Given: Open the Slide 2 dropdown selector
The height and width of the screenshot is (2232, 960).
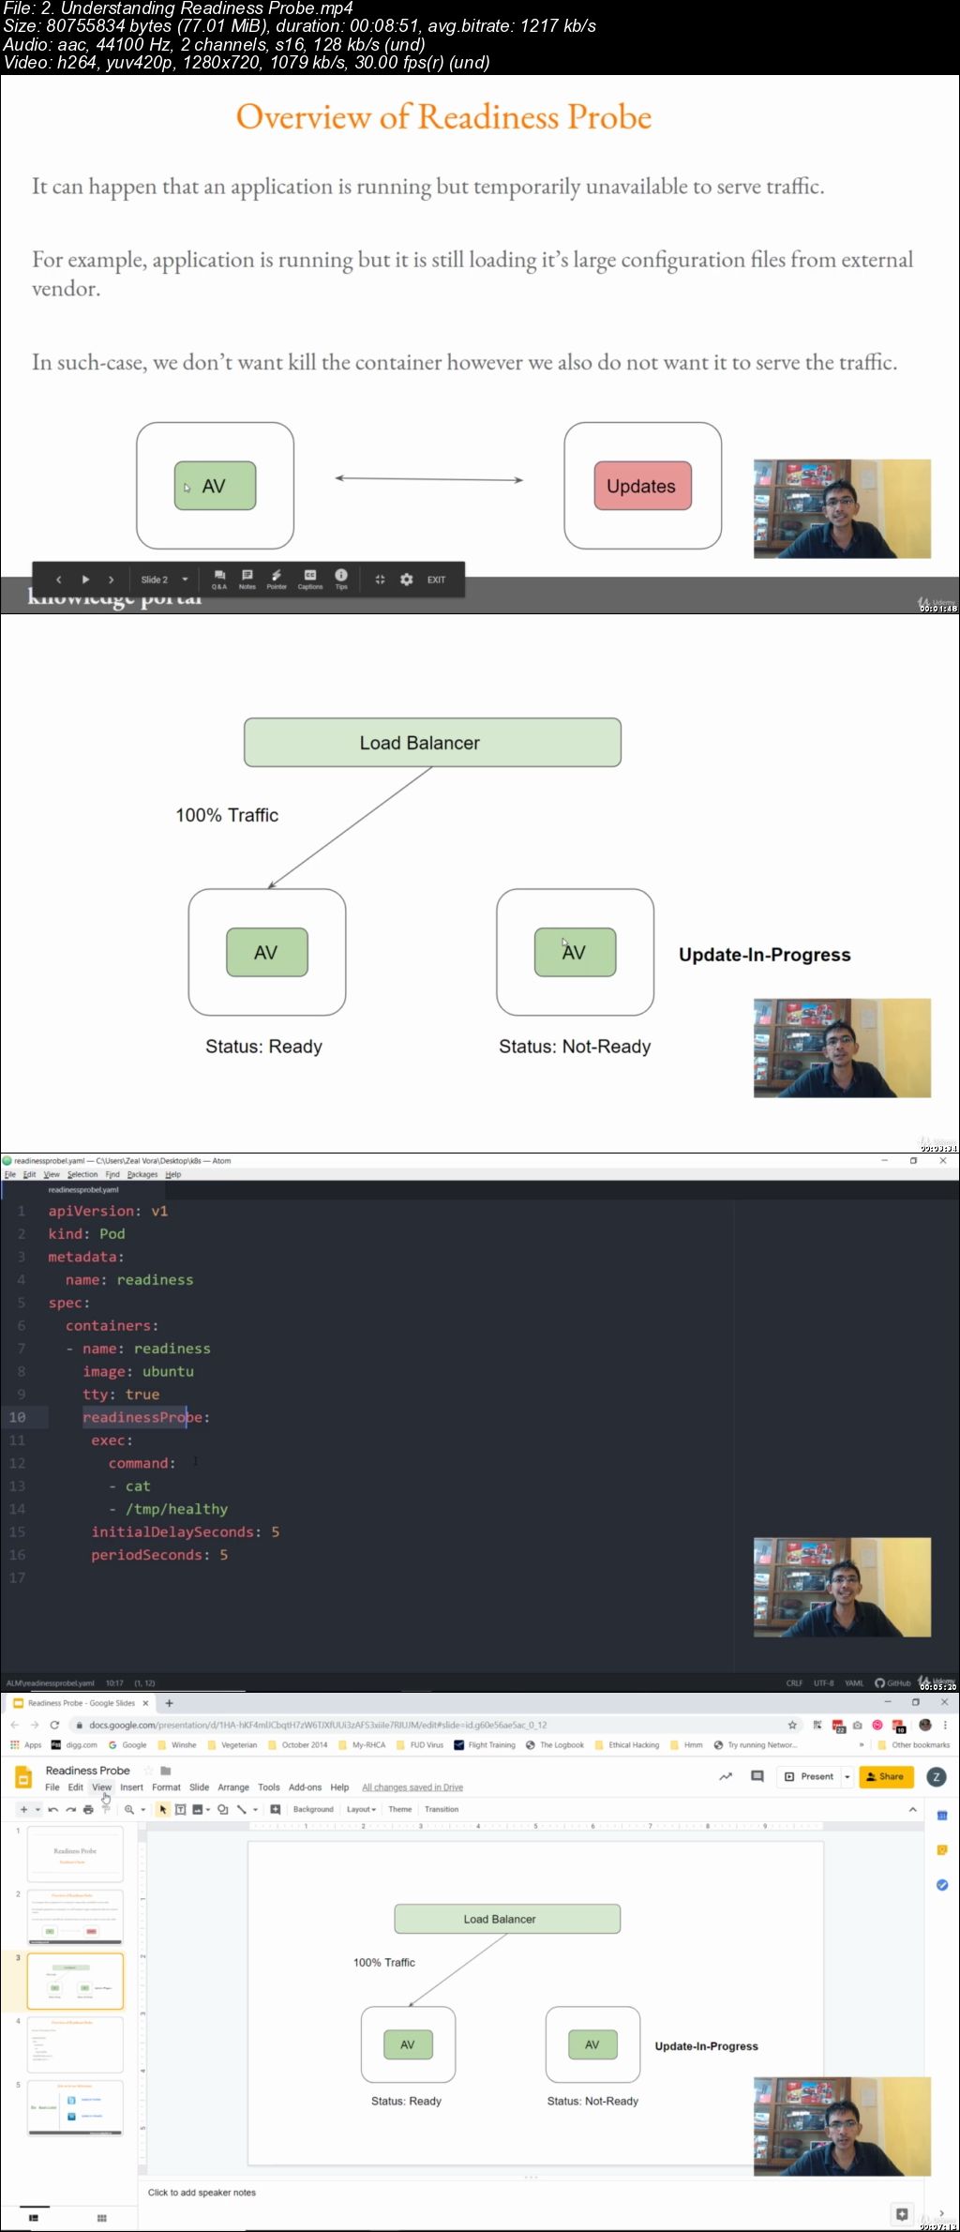Looking at the screenshot, I should point(164,580).
